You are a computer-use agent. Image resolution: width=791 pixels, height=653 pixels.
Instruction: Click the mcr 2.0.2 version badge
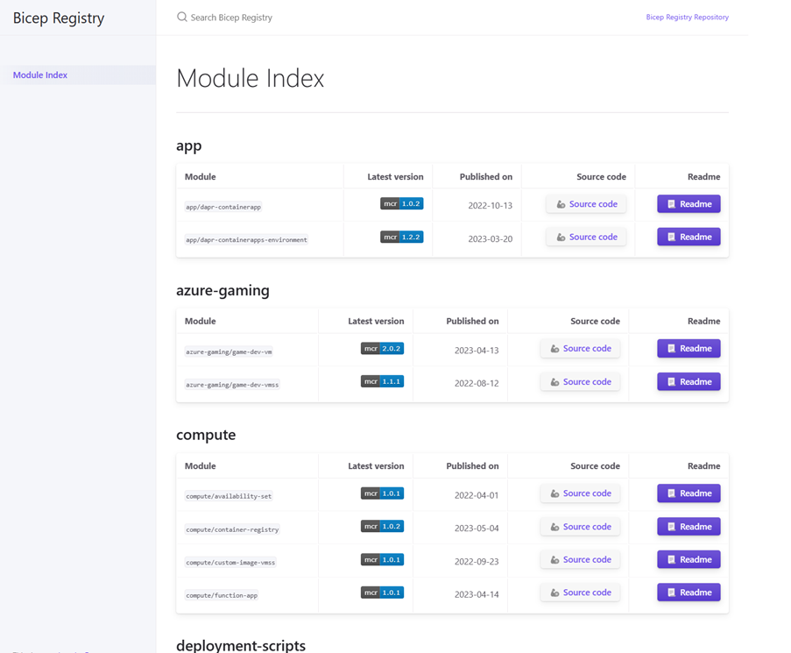tap(383, 348)
